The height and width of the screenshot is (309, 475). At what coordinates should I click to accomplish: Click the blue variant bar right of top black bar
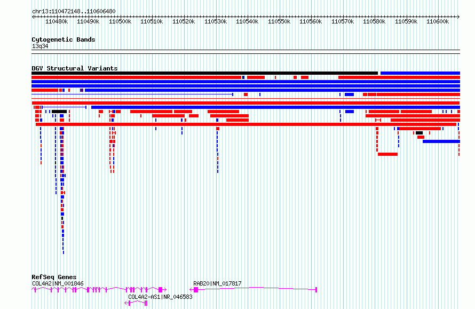[x=420, y=73]
